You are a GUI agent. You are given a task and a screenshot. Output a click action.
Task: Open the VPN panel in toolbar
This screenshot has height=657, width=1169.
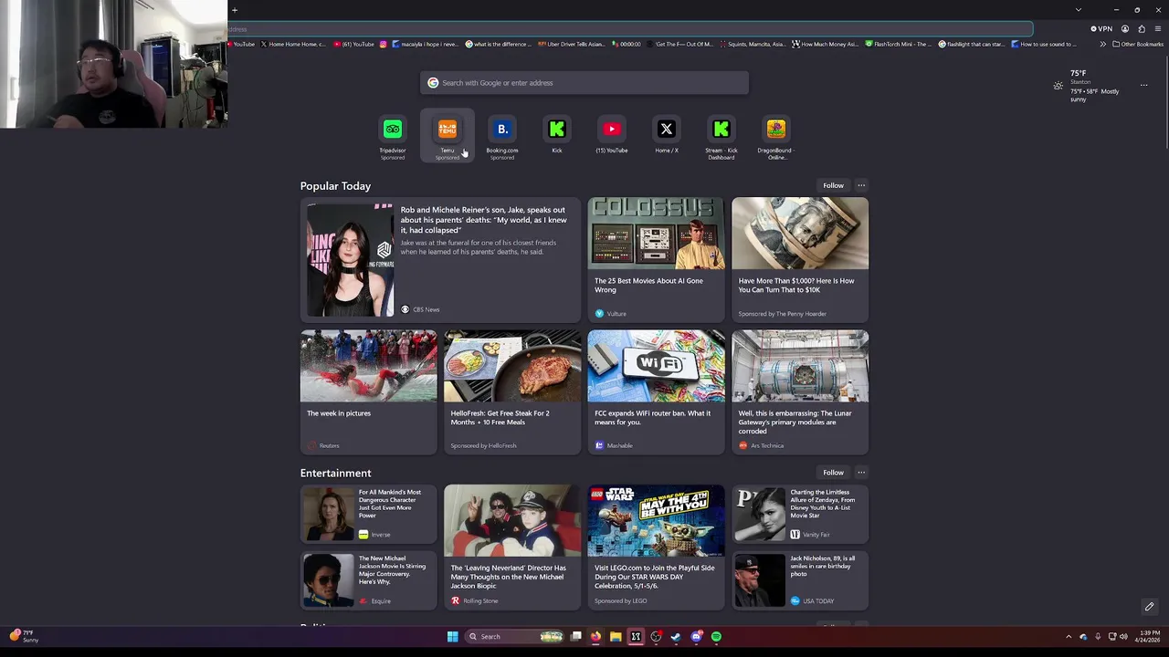pyautogui.click(x=1101, y=29)
